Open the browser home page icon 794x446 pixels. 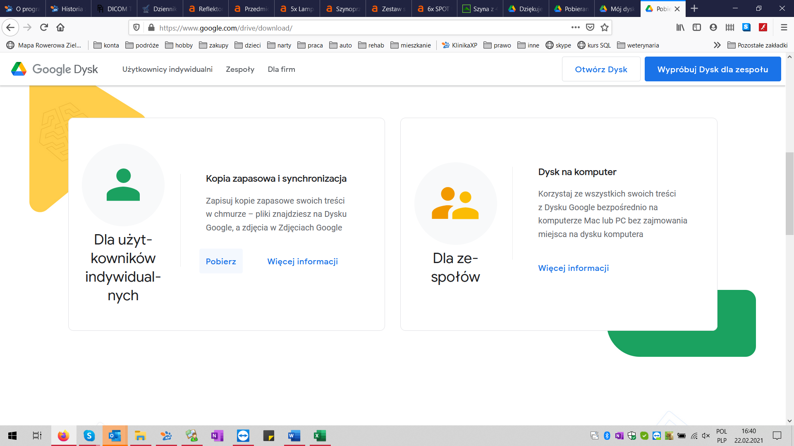[x=60, y=28]
